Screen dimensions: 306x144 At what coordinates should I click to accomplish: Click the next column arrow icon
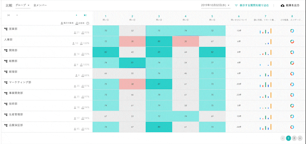pos(76,15)
